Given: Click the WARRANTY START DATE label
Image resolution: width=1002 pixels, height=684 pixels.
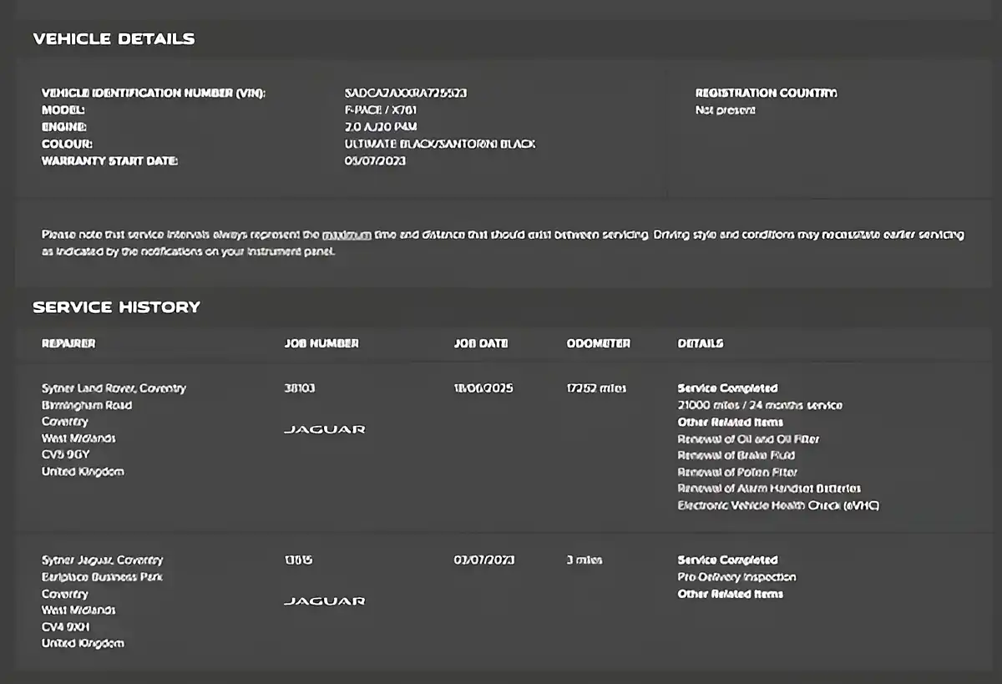Looking at the screenshot, I should (109, 160).
